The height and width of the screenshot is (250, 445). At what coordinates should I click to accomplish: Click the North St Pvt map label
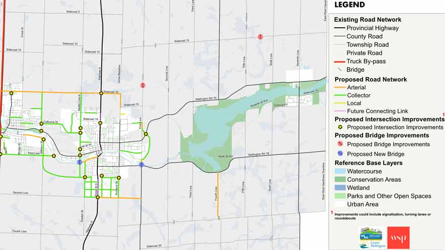point(225,156)
